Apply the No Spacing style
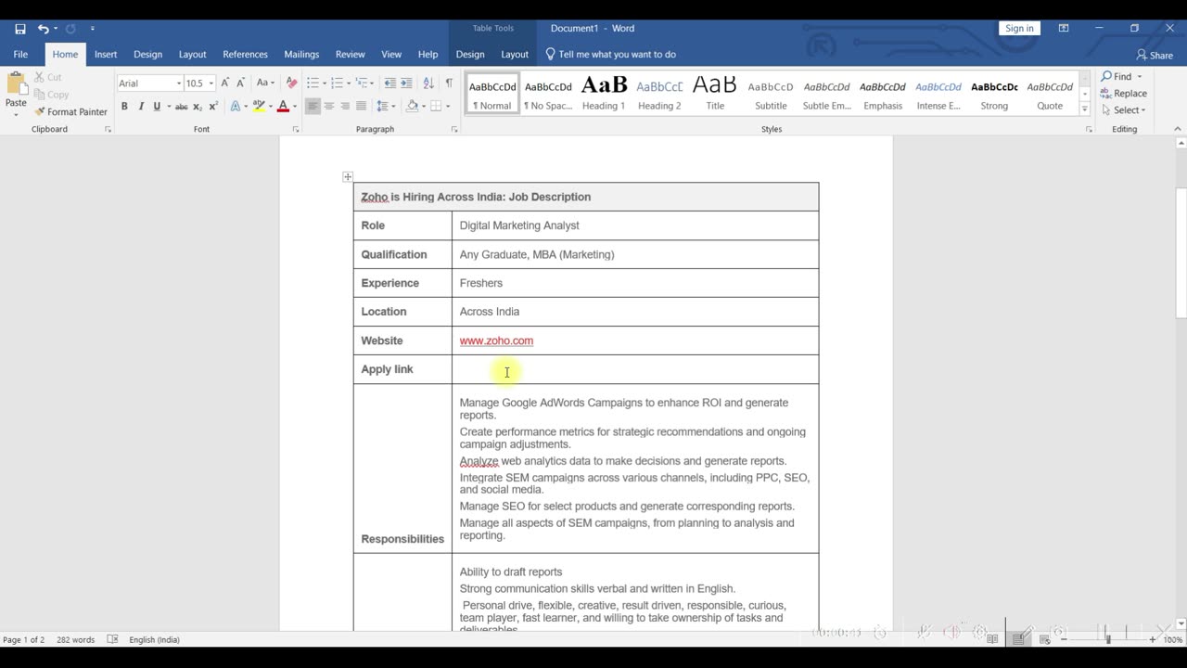 click(548, 94)
